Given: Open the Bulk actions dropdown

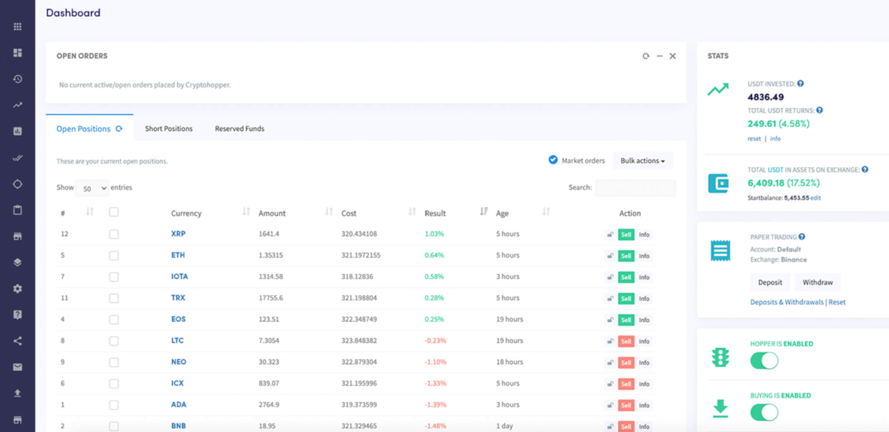Looking at the screenshot, I should [x=642, y=161].
